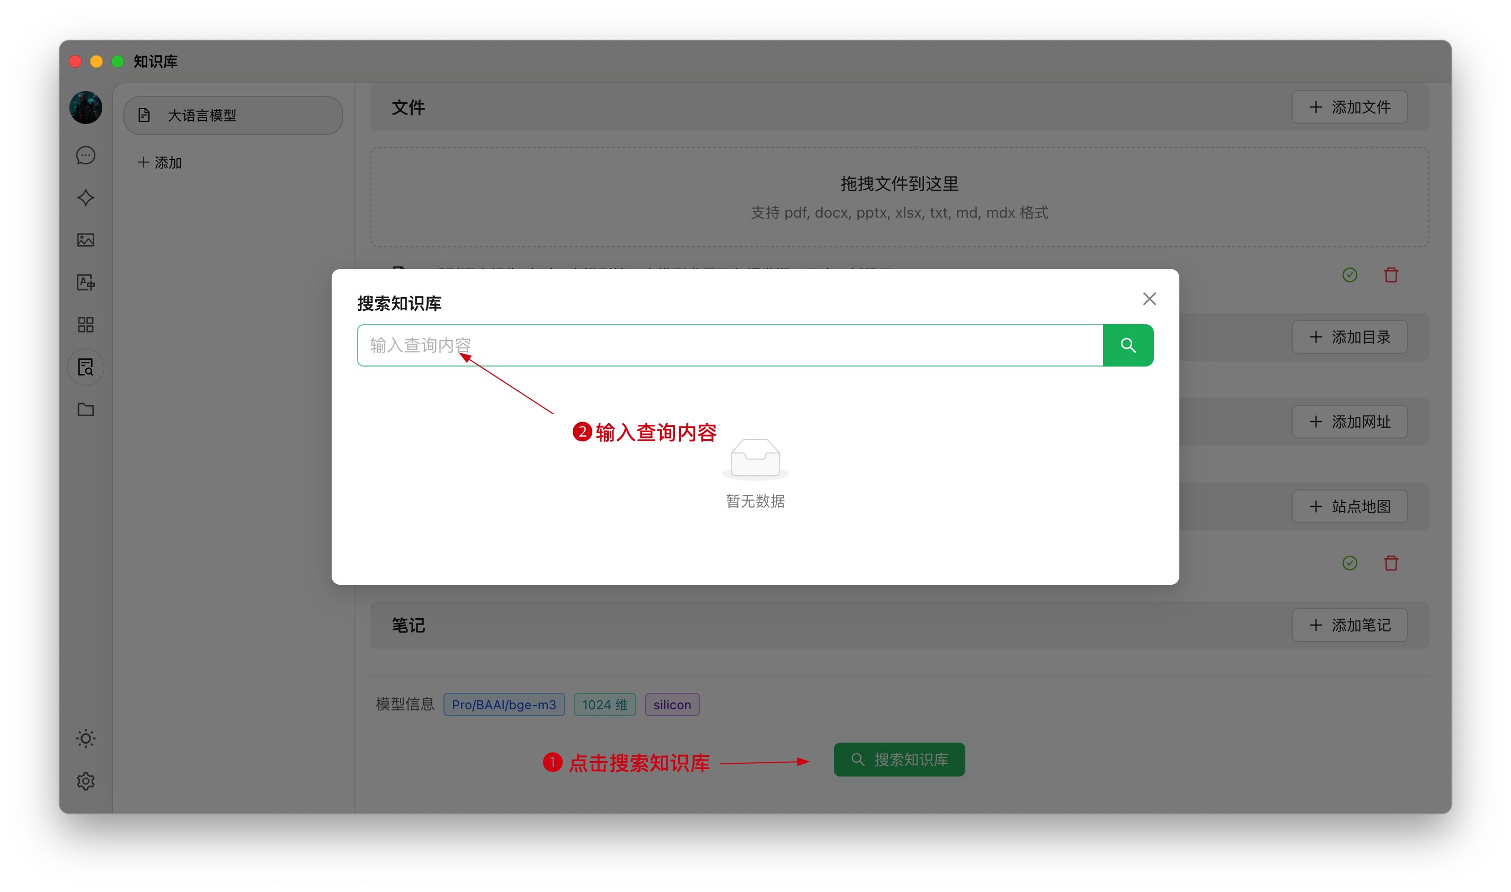Open the files folder sidebar icon
Viewport: 1511px width, 892px height.
86,409
